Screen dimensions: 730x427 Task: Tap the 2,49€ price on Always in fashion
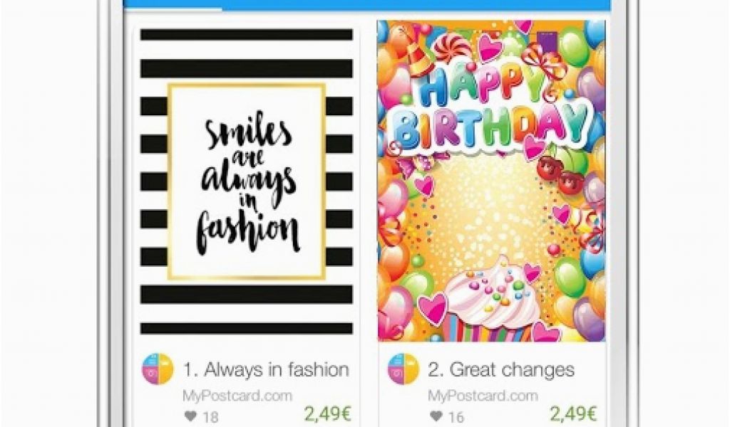tap(327, 413)
